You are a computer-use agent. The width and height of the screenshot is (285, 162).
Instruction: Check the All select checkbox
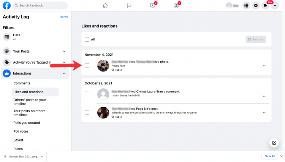(x=87, y=39)
